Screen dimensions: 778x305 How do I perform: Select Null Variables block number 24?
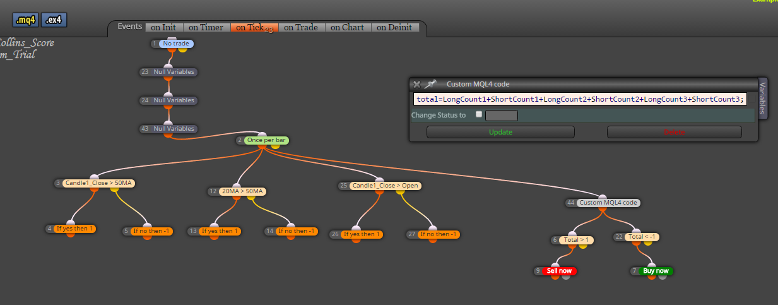174,100
